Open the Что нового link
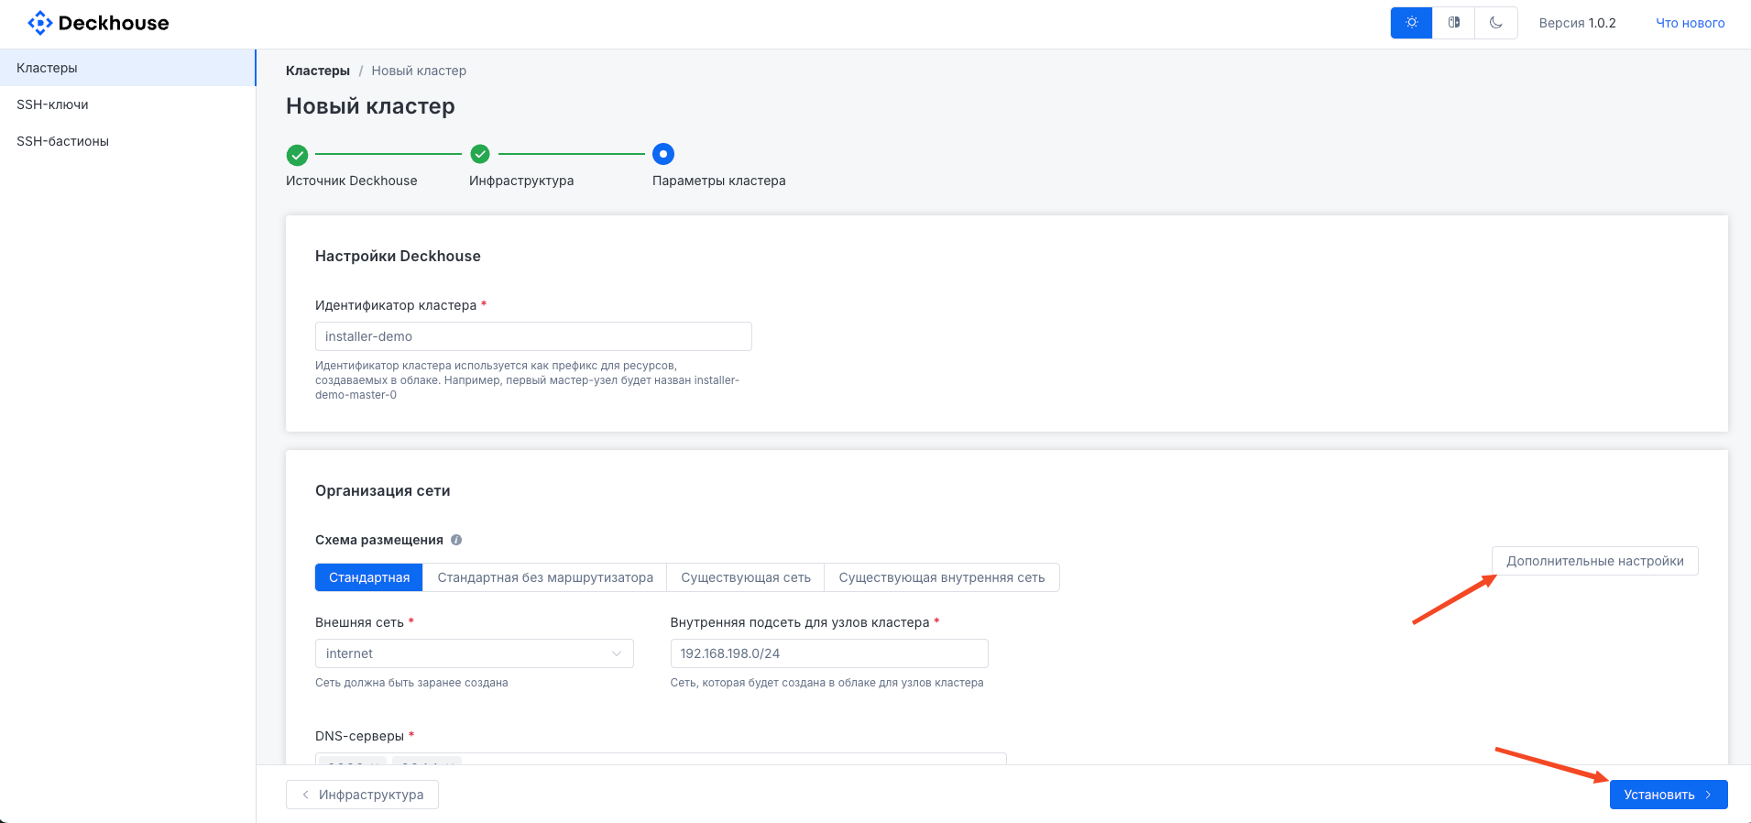 point(1691,23)
